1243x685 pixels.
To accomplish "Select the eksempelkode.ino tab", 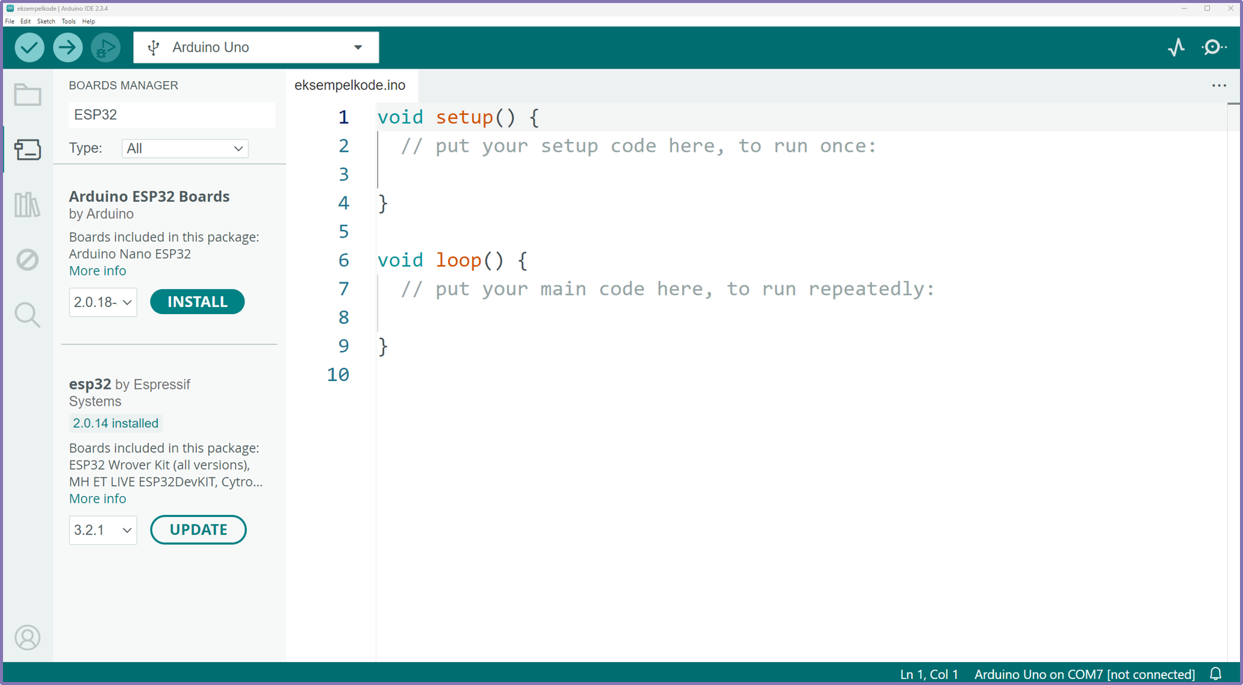I will click(350, 85).
